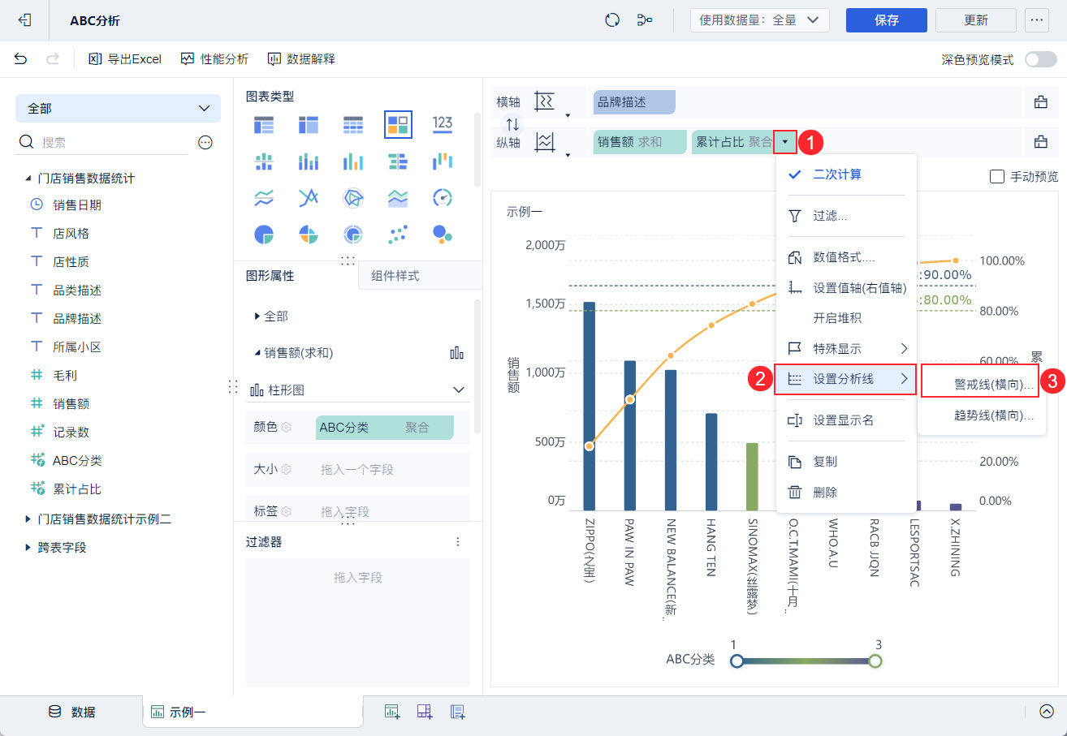Select the bubble chart type
The height and width of the screenshot is (736, 1067).
[x=443, y=235]
